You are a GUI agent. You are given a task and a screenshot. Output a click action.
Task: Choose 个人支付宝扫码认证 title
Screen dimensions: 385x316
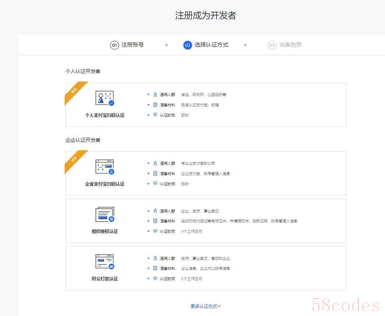tap(105, 115)
